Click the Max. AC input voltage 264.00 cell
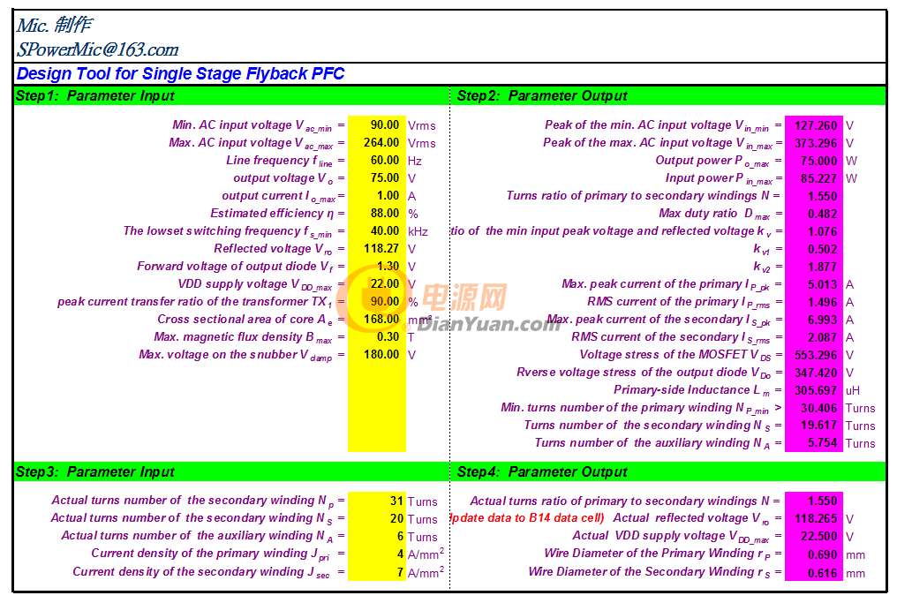The width and height of the screenshot is (897, 603). coord(376,142)
